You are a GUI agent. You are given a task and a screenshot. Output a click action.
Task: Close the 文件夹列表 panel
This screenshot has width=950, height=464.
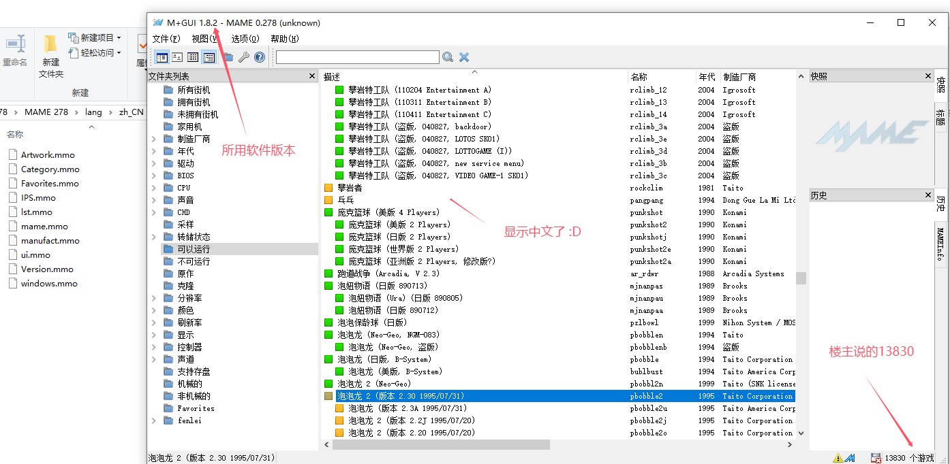point(312,76)
